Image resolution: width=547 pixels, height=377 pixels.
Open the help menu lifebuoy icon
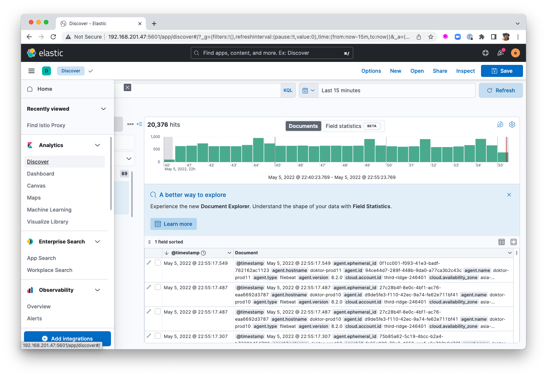tap(486, 53)
